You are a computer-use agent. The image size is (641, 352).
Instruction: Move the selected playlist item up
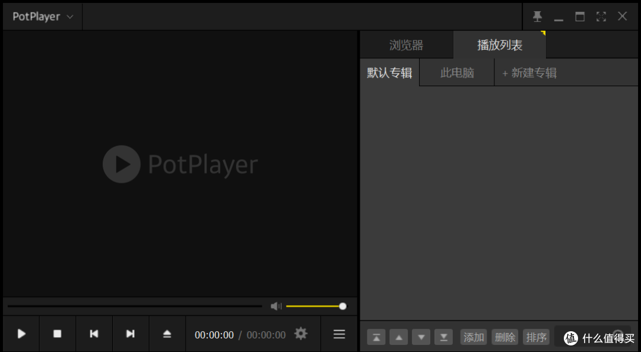coord(399,337)
